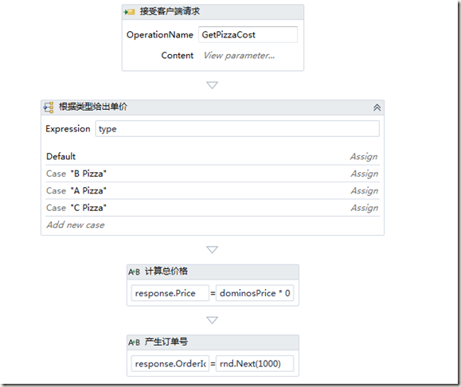Image resolution: width=461 pixels, height=387 pixels.
Task: Click the Assign icon beside 产生订单号
Action: (134, 342)
